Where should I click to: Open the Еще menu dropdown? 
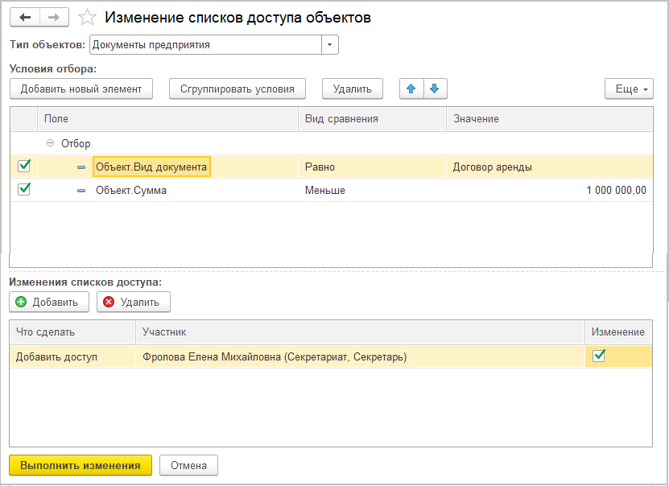[629, 89]
